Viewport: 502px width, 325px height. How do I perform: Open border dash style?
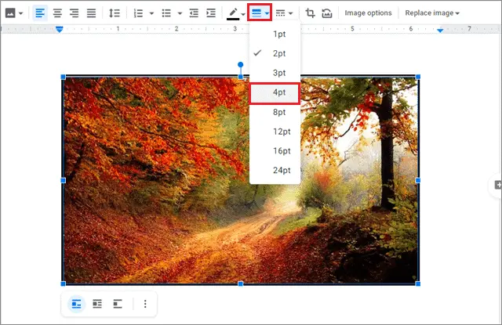tap(281, 13)
